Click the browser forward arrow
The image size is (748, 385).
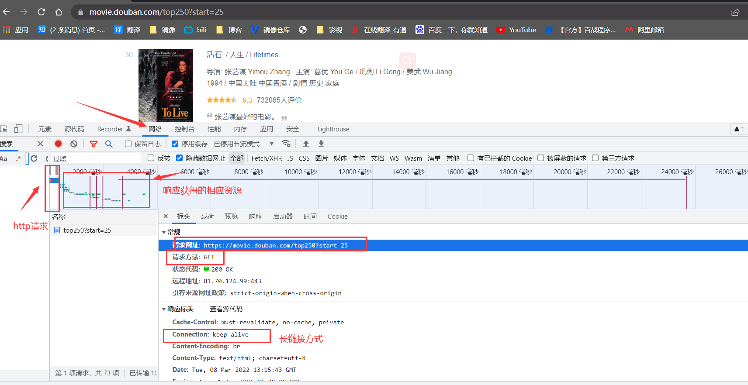click(x=24, y=12)
